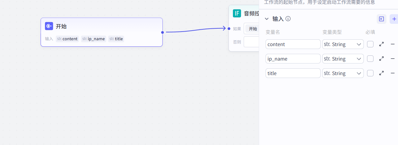Image resolution: width=398 pixels, height=145 pixels.
Task: Remove the ip_name variable with minus icon
Action: [393, 59]
